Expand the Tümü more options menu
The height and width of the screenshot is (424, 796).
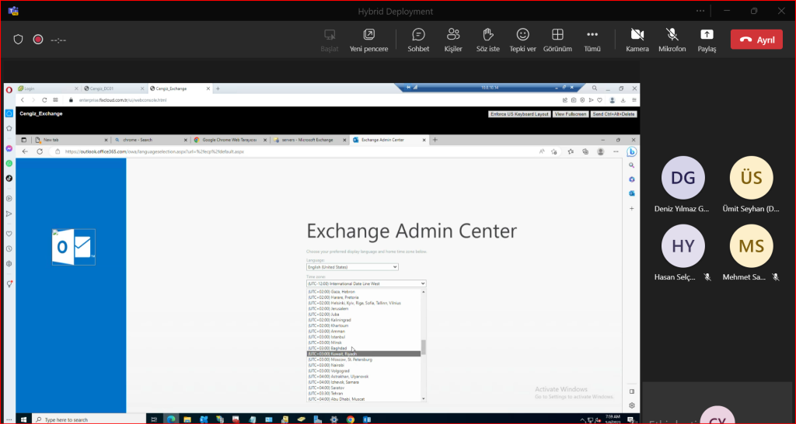[592, 39]
